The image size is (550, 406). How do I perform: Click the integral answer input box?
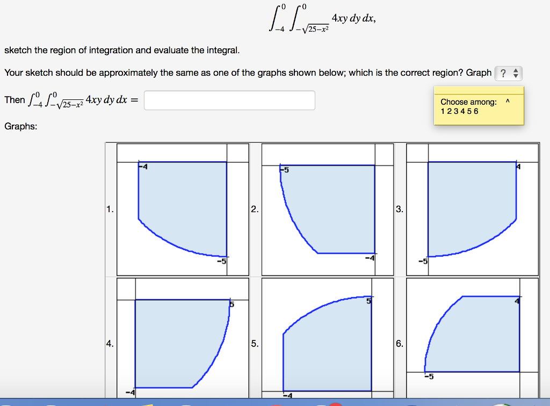click(229, 100)
